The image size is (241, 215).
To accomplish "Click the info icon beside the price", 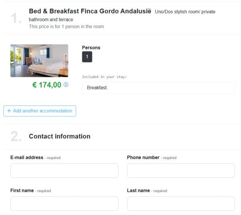I will [x=66, y=85].
